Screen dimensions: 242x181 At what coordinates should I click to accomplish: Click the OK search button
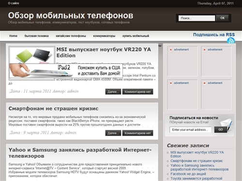(223, 18)
